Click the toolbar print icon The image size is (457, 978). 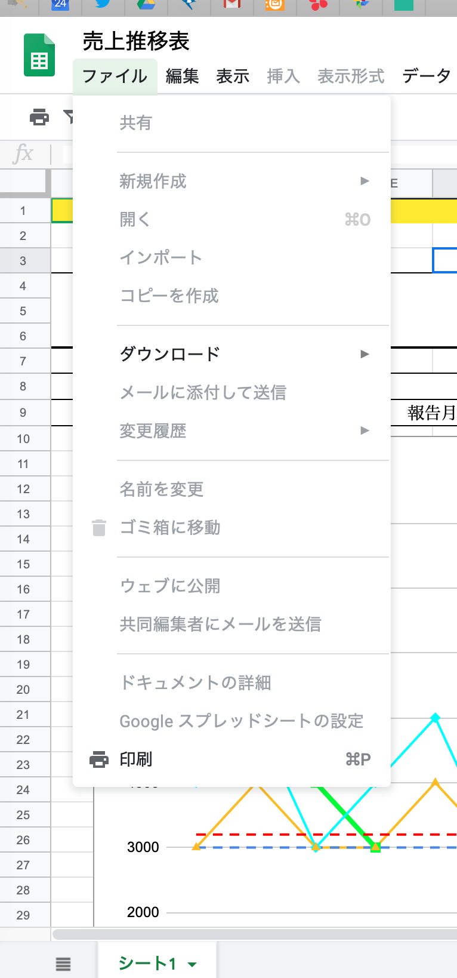tap(39, 117)
